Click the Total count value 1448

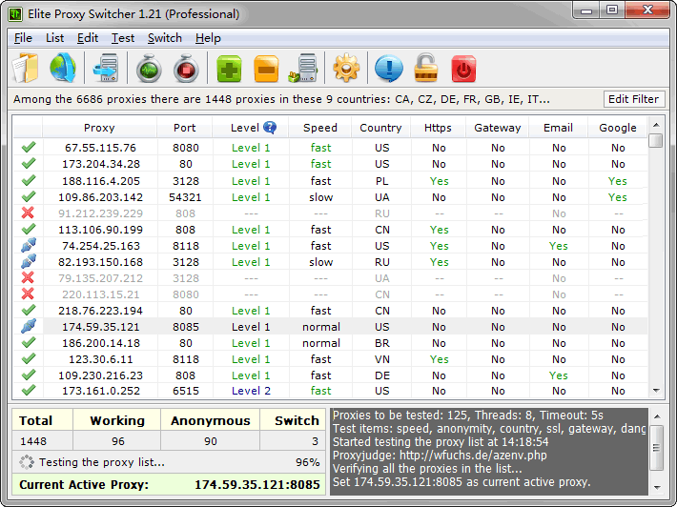(x=33, y=441)
